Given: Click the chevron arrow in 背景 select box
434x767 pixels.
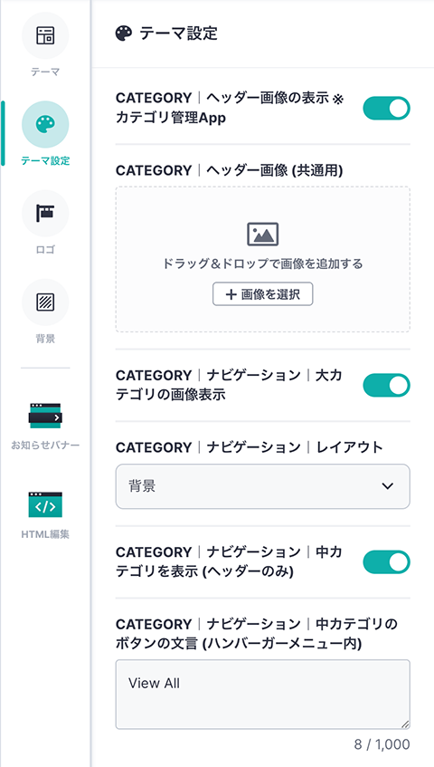Looking at the screenshot, I should coord(388,486).
